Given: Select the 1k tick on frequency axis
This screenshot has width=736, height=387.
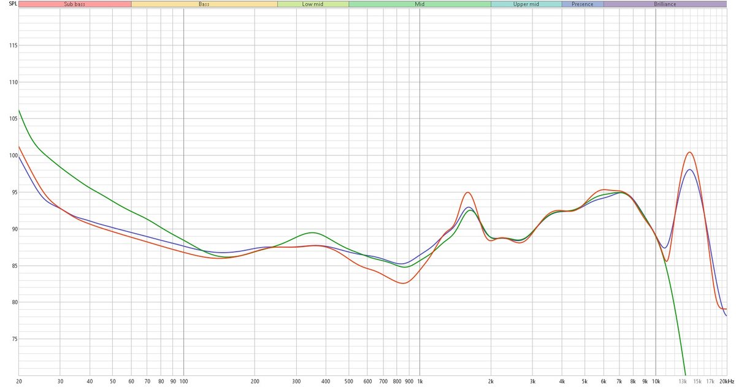Looking at the screenshot, I should [x=420, y=381].
